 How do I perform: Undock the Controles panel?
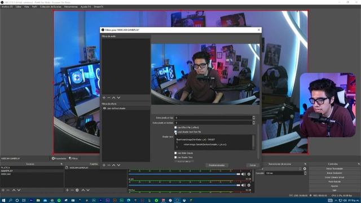click(359, 164)
